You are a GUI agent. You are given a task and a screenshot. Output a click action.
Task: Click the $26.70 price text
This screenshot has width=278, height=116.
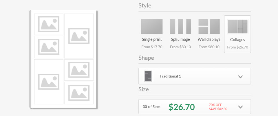pos(182,107)
